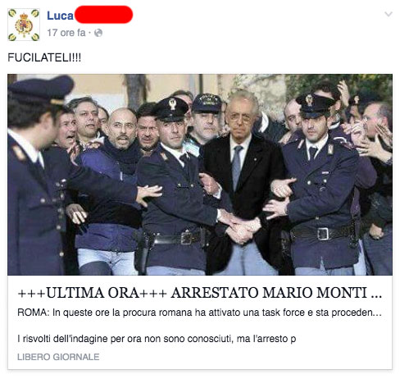Click the 'ROMA: In queste ore' description
Image resolution: width=400 pixels, height=379 pixels.
pyautogui.click(x=199, y=313)
